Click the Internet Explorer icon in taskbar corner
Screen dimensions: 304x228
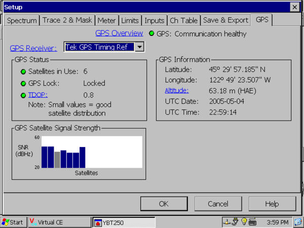pos(298,222)
